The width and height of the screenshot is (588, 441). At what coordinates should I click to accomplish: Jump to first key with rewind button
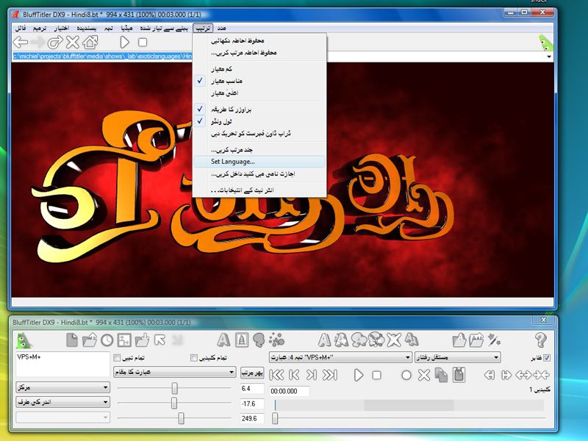pos(278,375)
